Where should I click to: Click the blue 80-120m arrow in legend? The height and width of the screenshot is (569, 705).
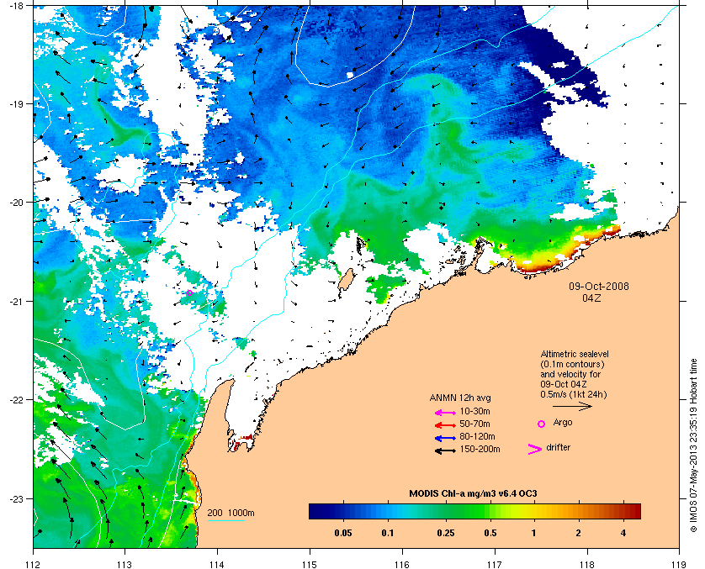coord(445,437)
